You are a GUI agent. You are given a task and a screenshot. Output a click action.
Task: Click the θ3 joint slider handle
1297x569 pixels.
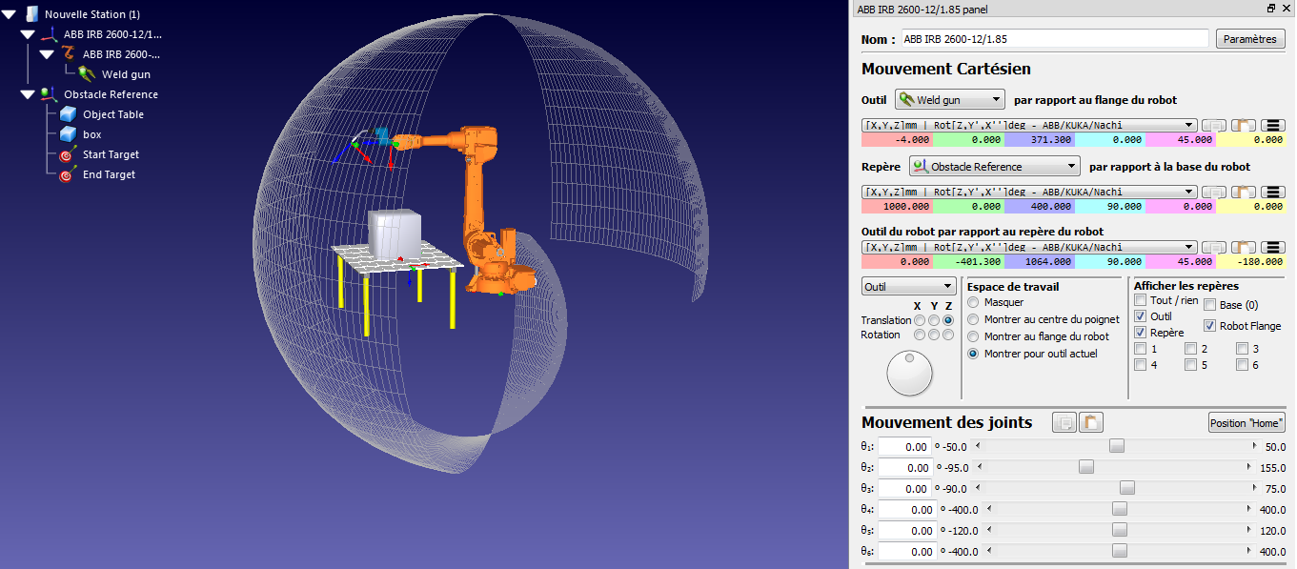pos(1127,488)
